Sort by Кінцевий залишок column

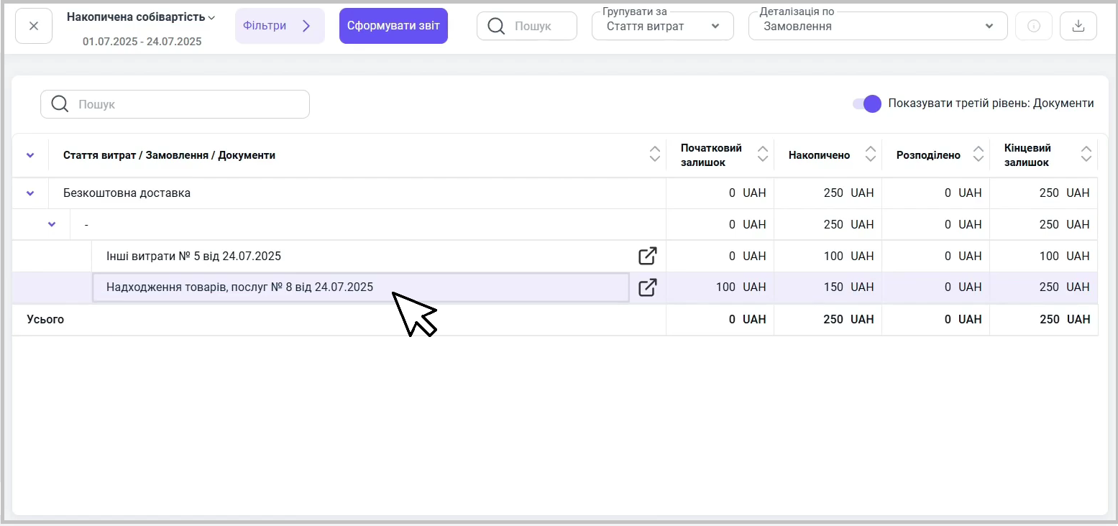[x=1086, y=154]
